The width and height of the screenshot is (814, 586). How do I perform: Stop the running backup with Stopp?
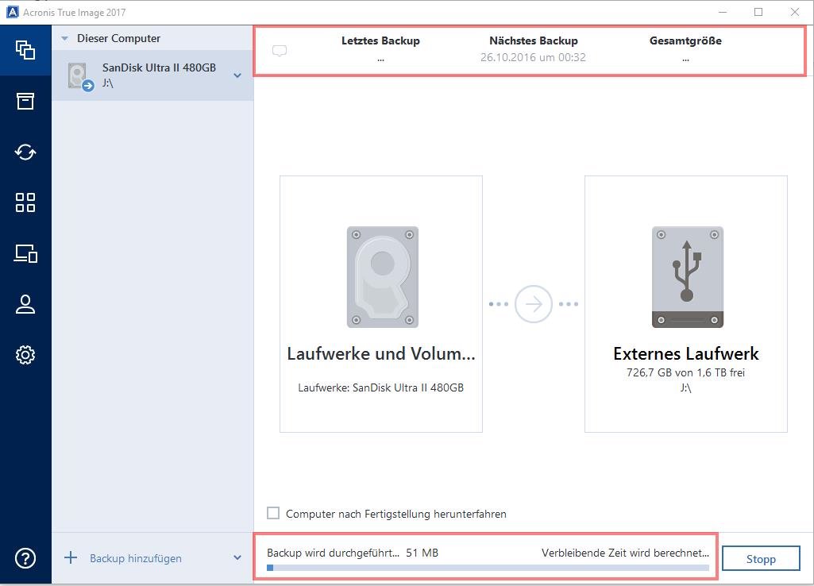tap(761, 558)
